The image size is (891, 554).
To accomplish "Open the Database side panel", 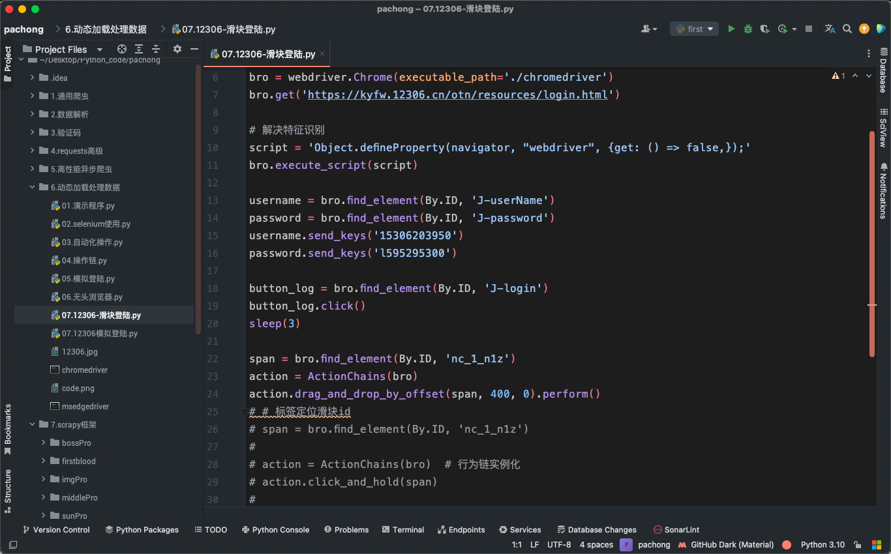I will click(x=883, y=70).
